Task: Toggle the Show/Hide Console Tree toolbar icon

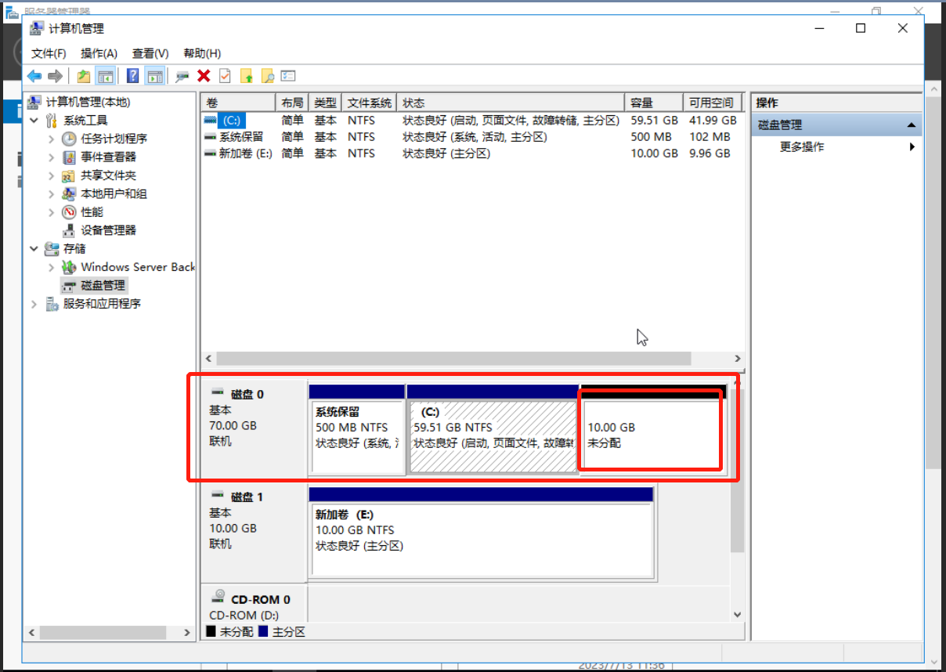Action: (x=105, y=76)
